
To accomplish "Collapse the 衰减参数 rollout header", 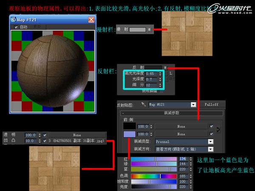I will pyautogui.click(x=172, y=113).
